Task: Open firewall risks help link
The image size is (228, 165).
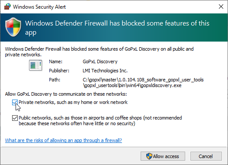Action: pos(64,140)
